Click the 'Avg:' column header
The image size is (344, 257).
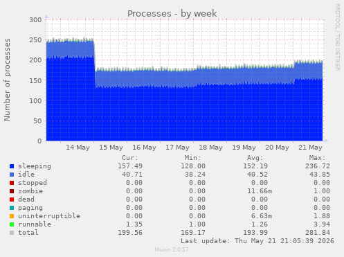pos(255,158)
